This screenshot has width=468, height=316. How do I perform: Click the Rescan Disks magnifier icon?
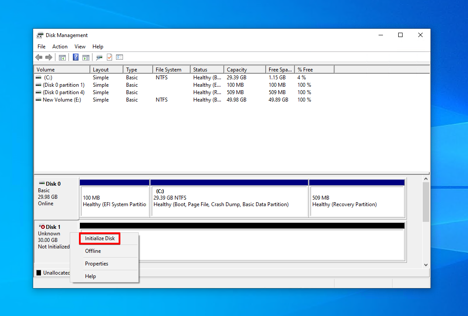point(99,57)
